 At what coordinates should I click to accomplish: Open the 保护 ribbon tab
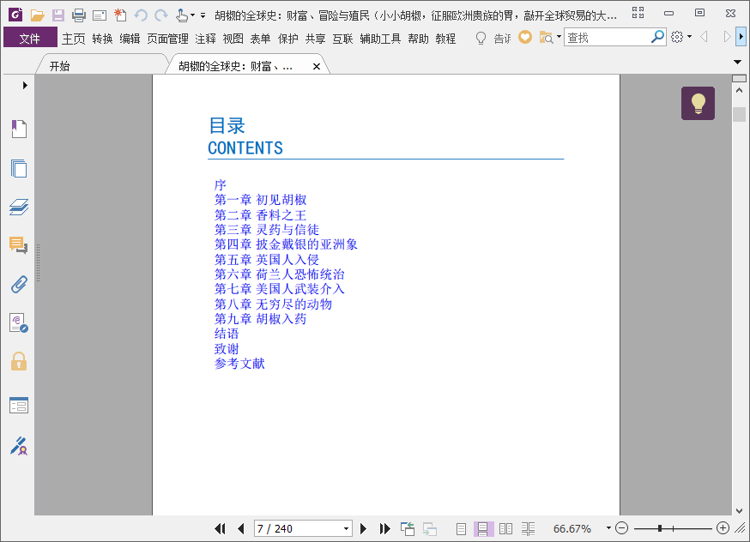(x=288, y=39)
